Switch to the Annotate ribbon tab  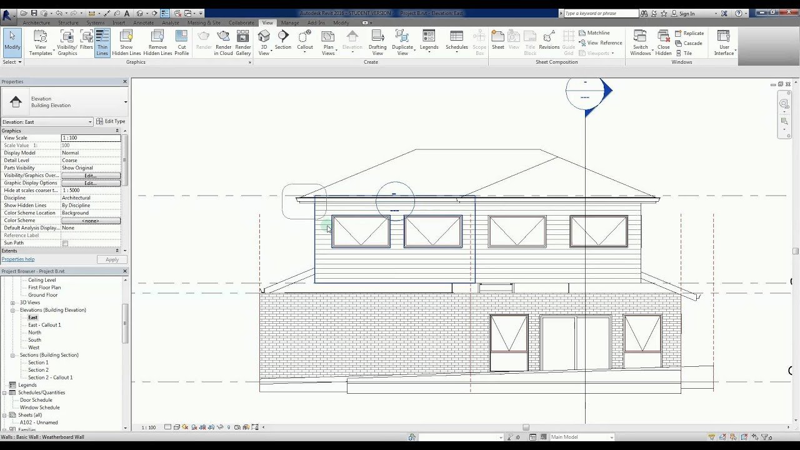pyautogui.click(x=143, y=22)
